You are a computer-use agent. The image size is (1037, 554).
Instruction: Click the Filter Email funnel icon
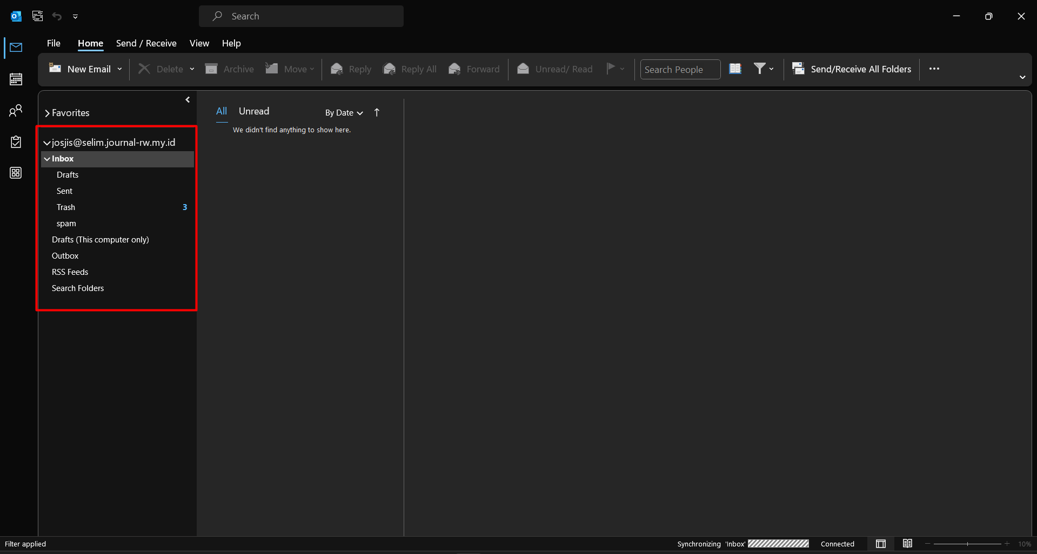[759, 69]
